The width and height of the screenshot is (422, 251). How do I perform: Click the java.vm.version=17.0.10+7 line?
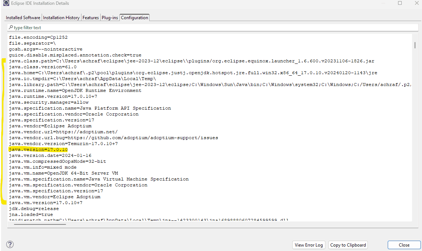coord(46,203)
